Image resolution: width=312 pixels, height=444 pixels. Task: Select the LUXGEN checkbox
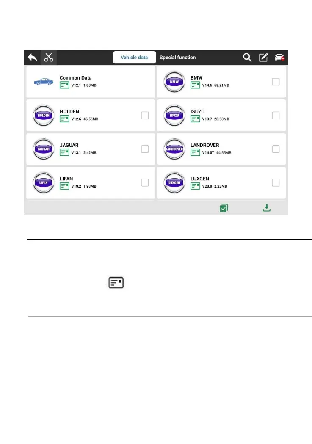[276, 182]
